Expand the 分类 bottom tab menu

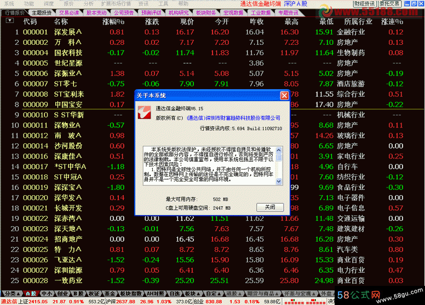coord(12,294)
